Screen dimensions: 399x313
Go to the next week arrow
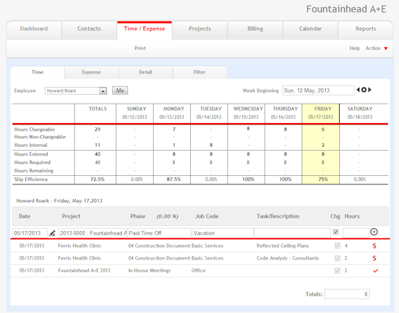[x=370, y=90]
